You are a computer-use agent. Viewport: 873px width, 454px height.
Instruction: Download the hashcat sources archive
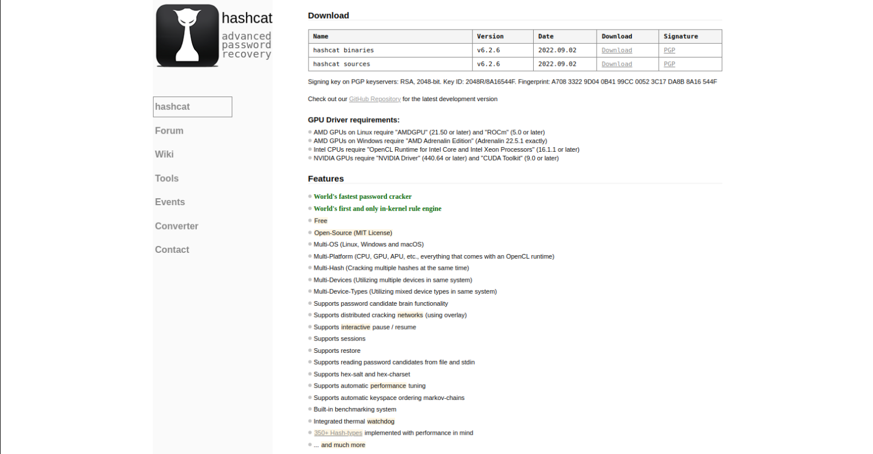616,65
